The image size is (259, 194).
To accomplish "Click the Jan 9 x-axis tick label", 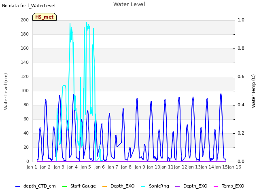I will click(140, 167).
